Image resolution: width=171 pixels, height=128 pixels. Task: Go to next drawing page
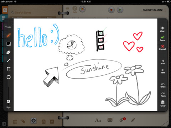(163, 71)
